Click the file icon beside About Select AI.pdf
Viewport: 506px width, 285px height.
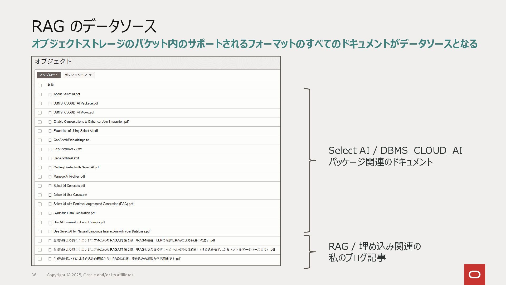[50, 94]
